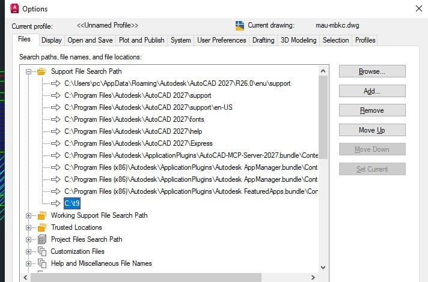428x282 pixels.
Task: Click the Project Files Search Path icon
Action: tap(42, 239)
